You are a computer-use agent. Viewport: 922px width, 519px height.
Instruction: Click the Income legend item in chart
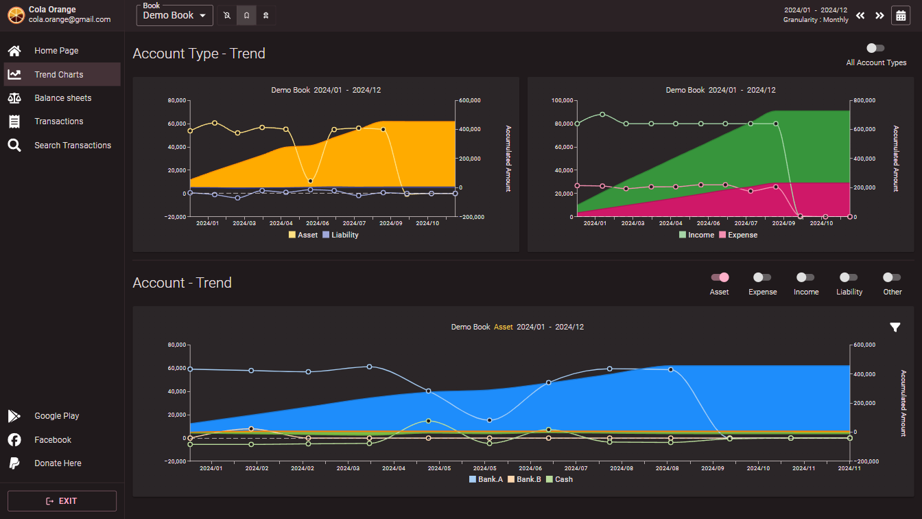click(696, 235)
